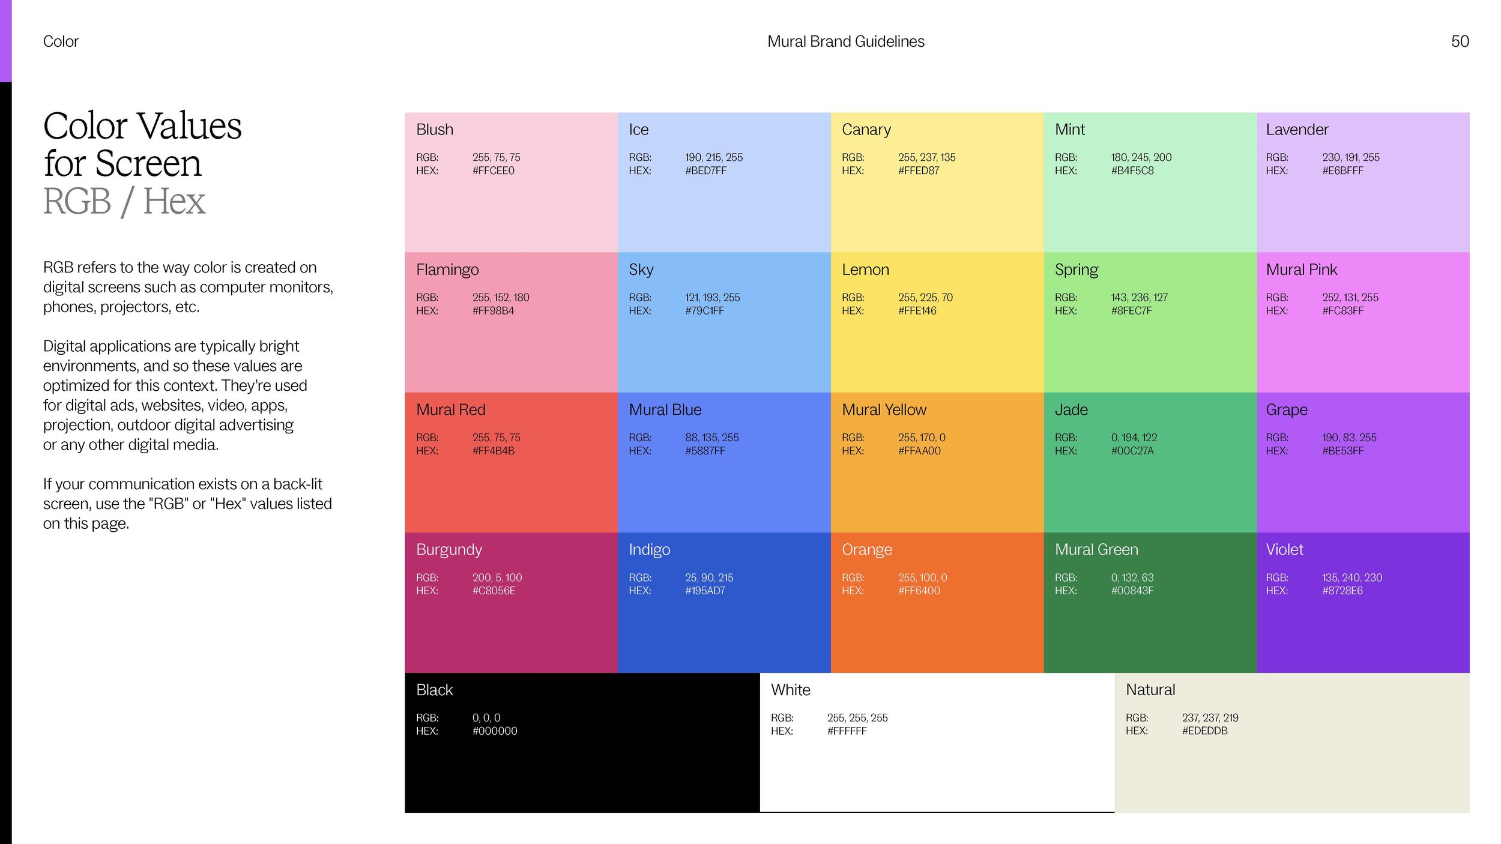This screenshot has height=844, width=1501.
Task: Click hex code #FFE146
Action: [x=917, y=310]
